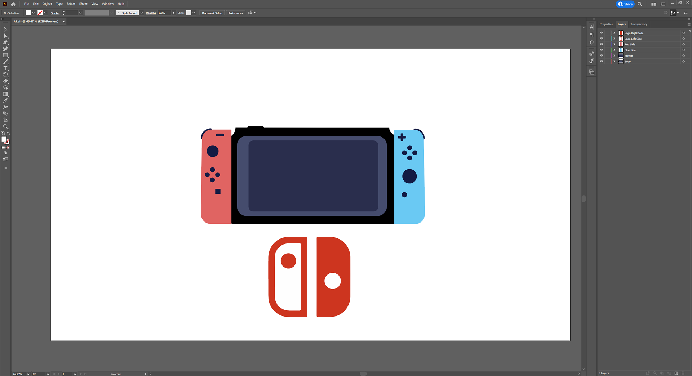Open the OpenType panel icon
The width and height of the screenshot is (692, 376).
[592, 43]
